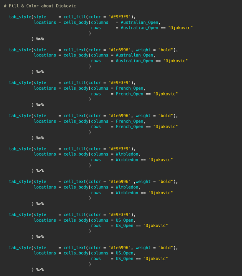Screen dimensions: 242x276
Task: Click "bold" in the Australian_Open cell_text line
Action: click(165, 50)
